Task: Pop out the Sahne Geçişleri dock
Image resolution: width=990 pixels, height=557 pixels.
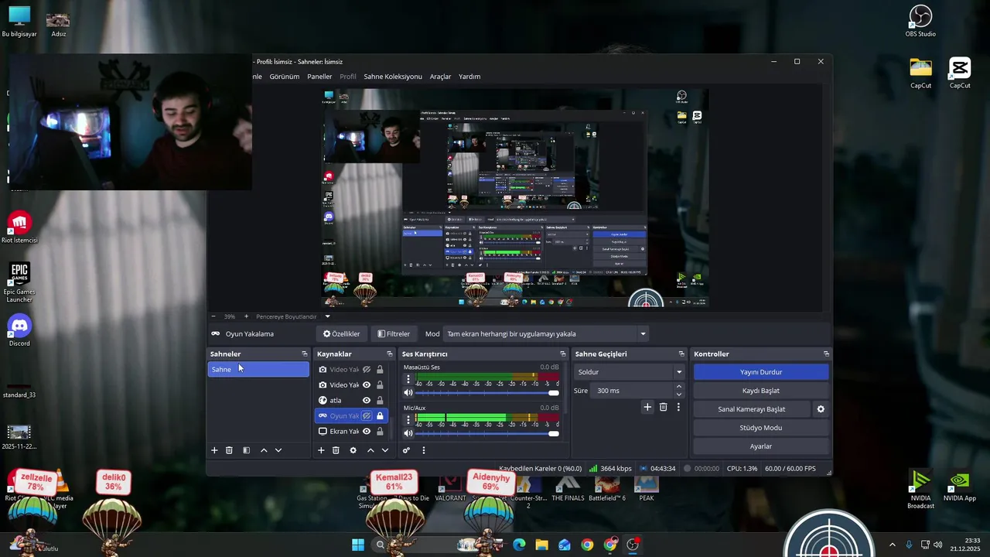Action: (x=681, y=354)
